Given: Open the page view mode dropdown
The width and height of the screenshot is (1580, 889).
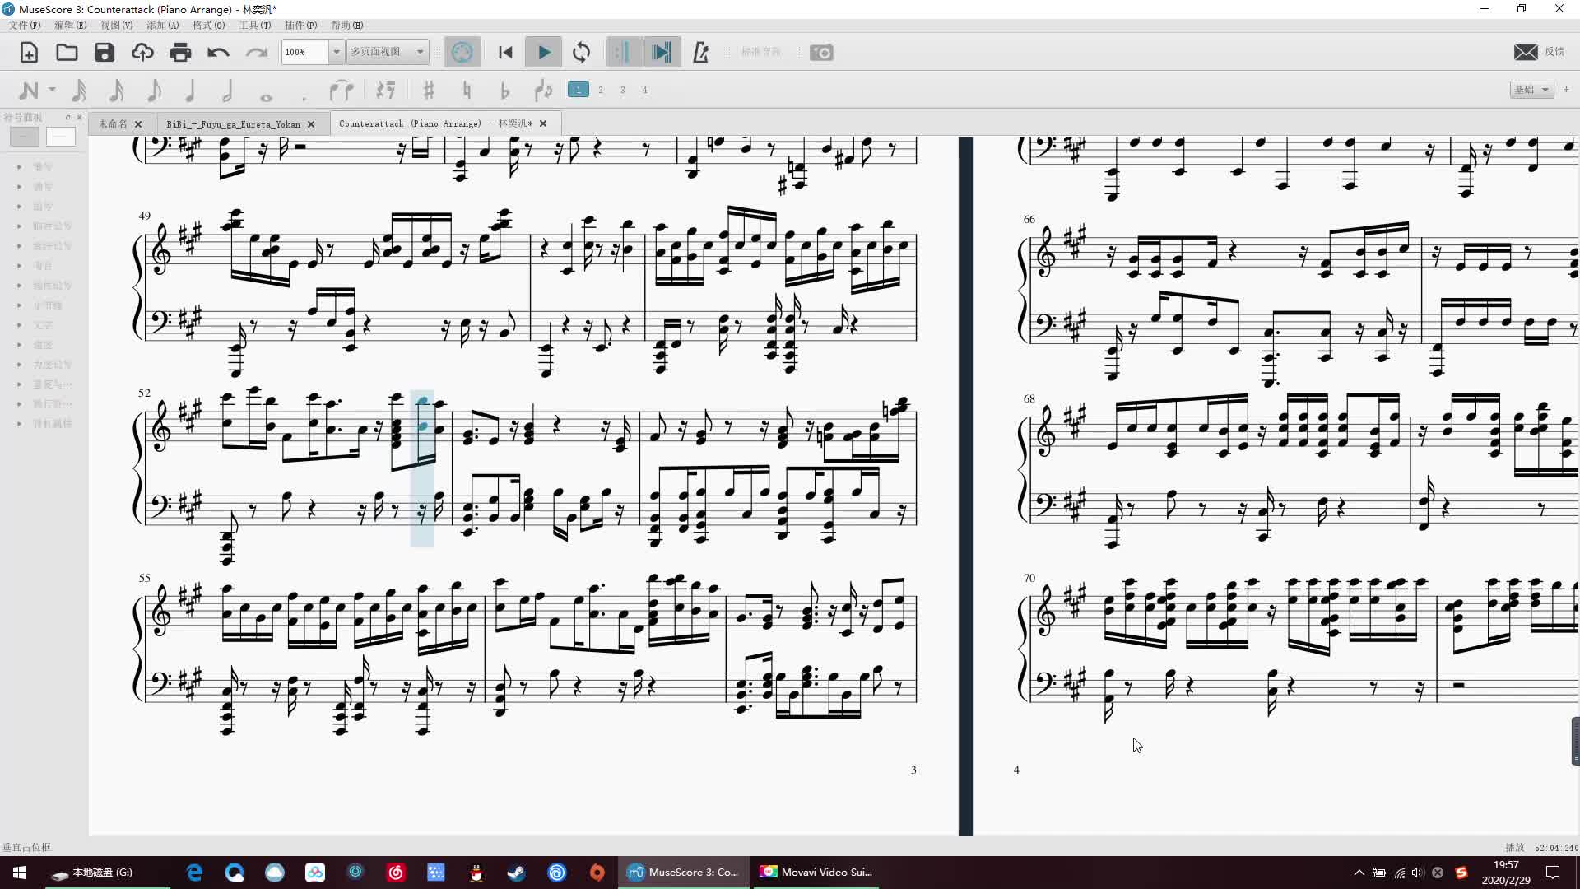Looking at the screenshot, I should coord(387,52).
